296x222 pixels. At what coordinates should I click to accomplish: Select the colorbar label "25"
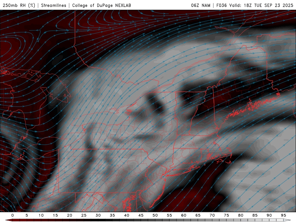click(x=84, y=215)
